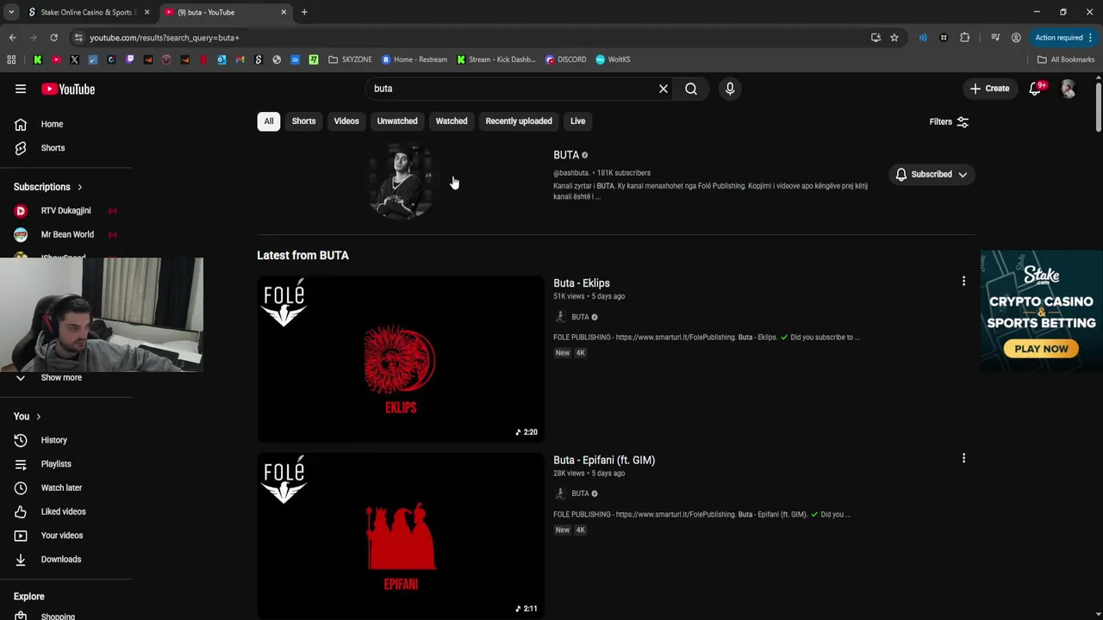Bookmark this page with the star
The width and height of the screenshot is (1103, 620).
click(x=894, y=38)
